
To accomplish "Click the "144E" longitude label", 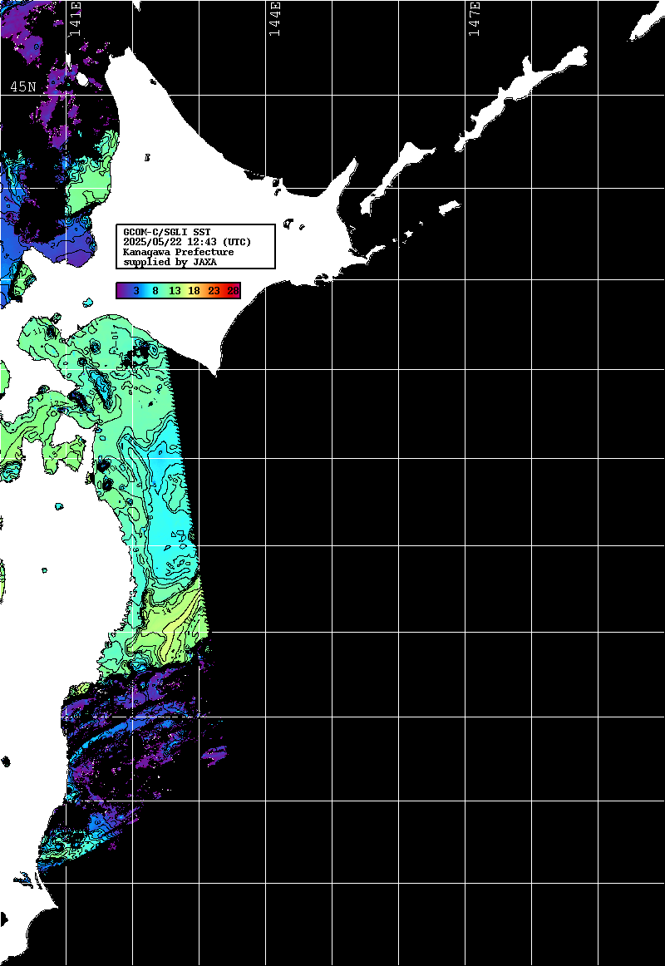I will [274, 19].
